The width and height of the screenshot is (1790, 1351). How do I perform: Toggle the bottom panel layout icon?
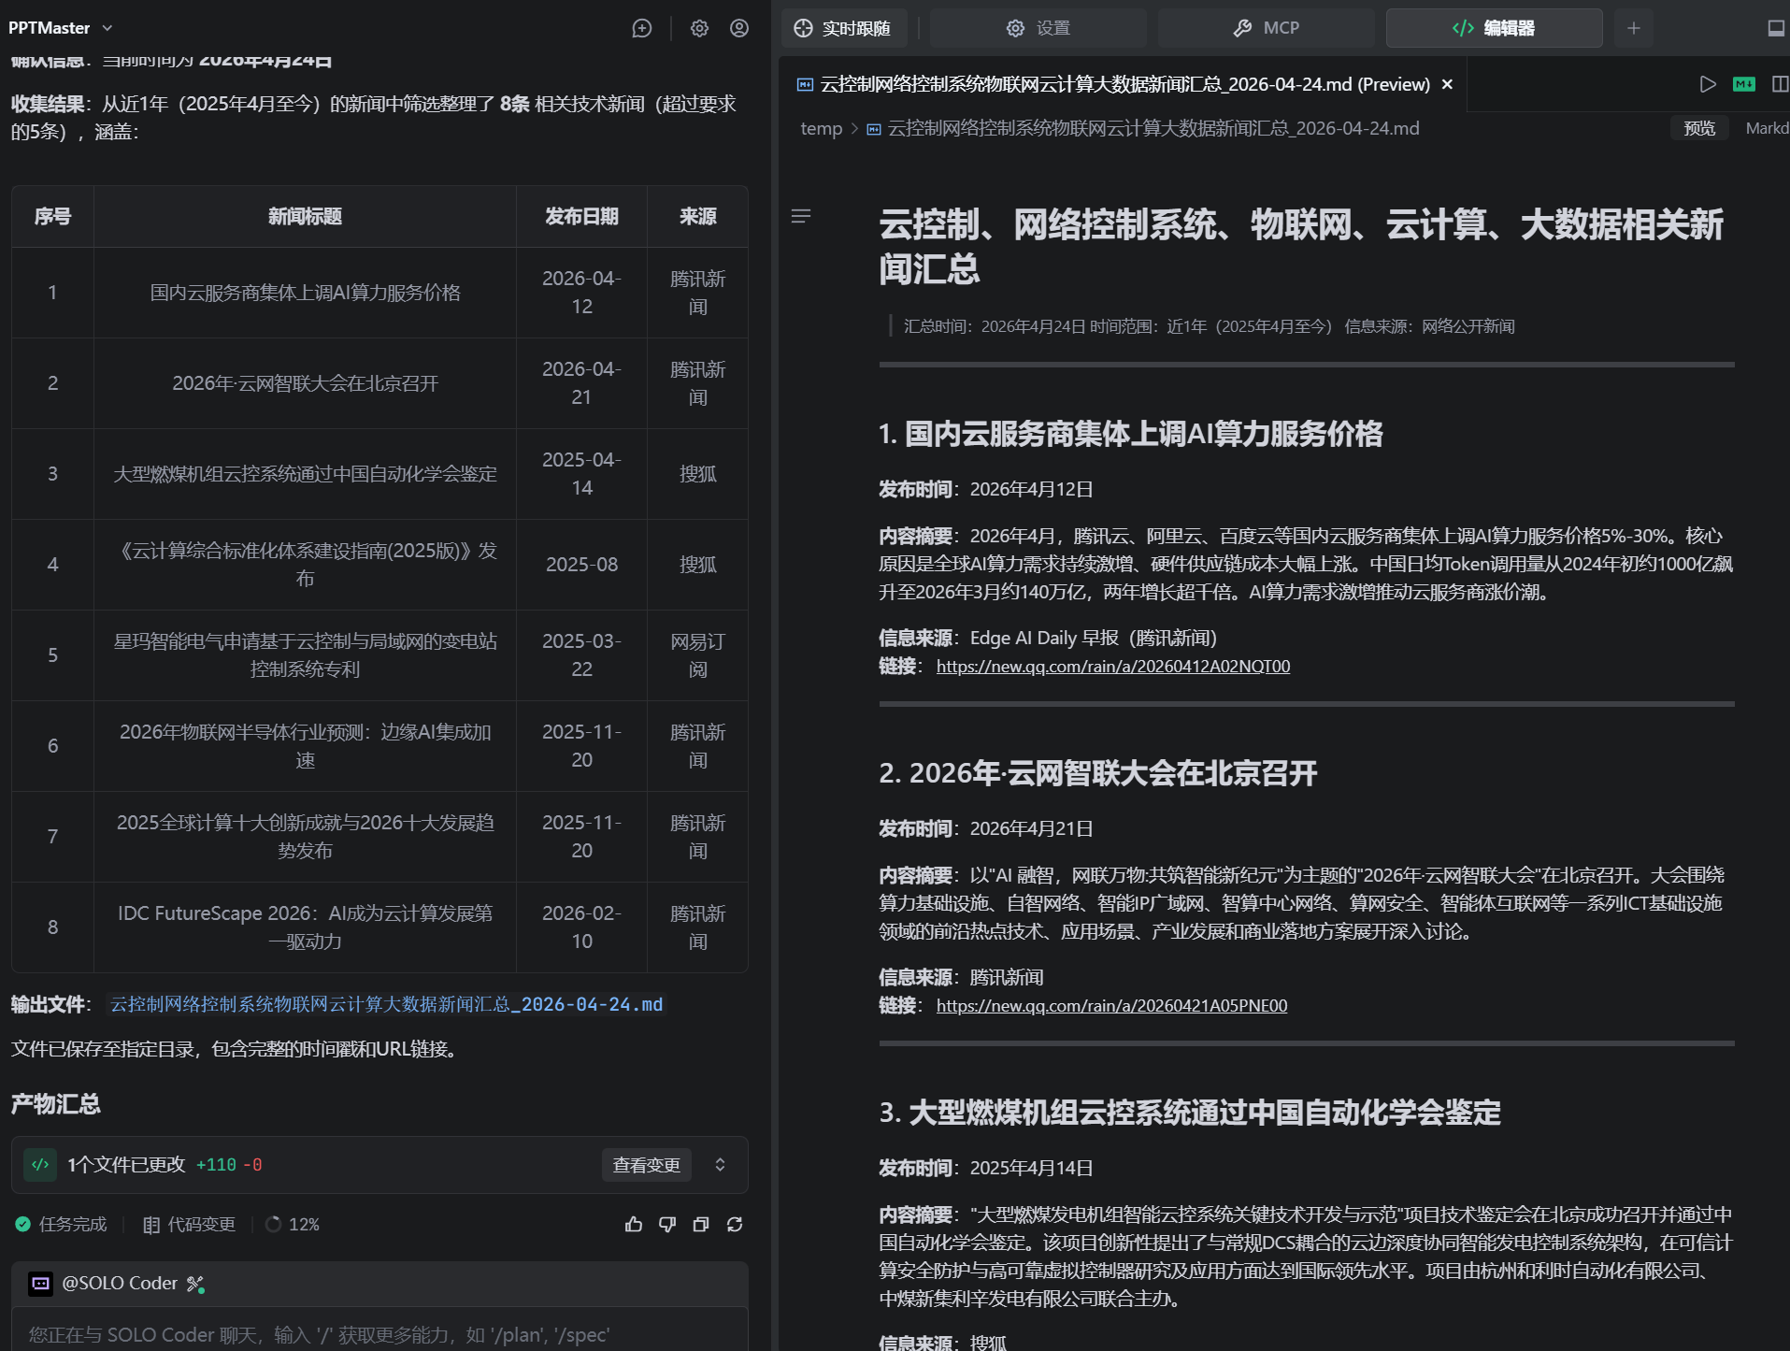click(x=1776, y=28)
